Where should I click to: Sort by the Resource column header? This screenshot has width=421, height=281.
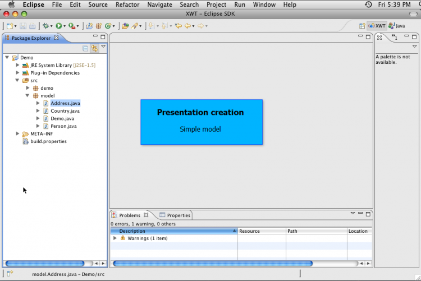coord(261,231)
